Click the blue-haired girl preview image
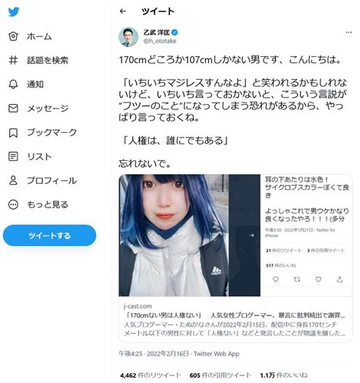This screenshot has width=360, height=383. click(x=190, y=236)
